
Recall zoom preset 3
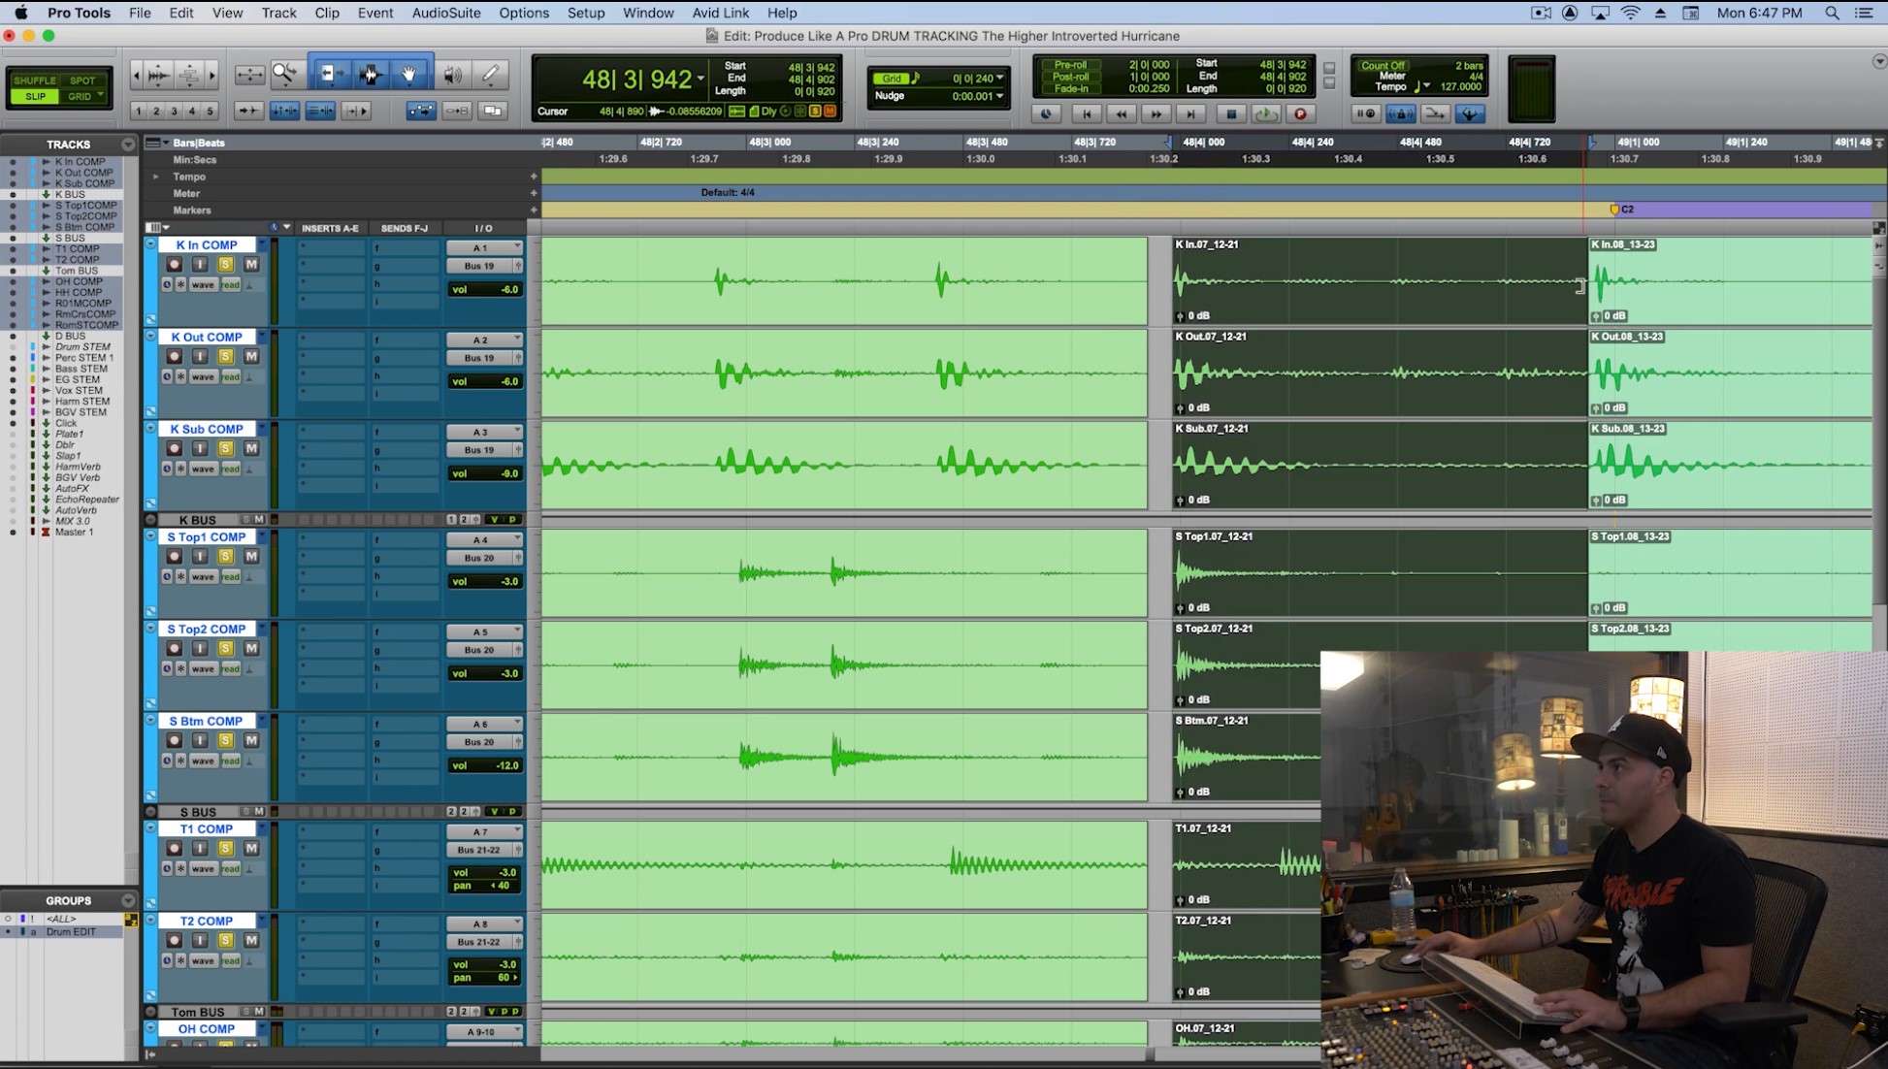point(174,111)
